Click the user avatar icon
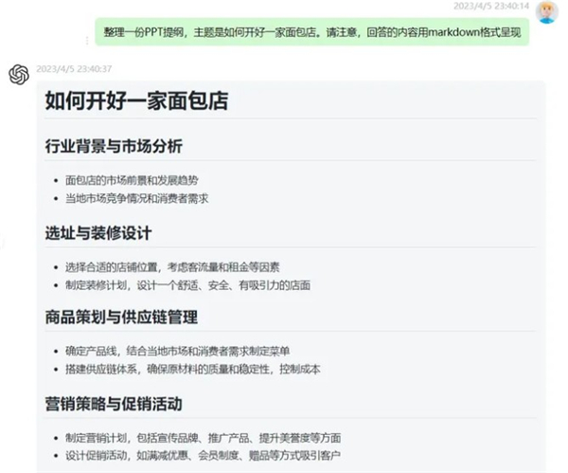Image resolution: width=568 pixels, height=473 pixels. (x=547, y=12)
